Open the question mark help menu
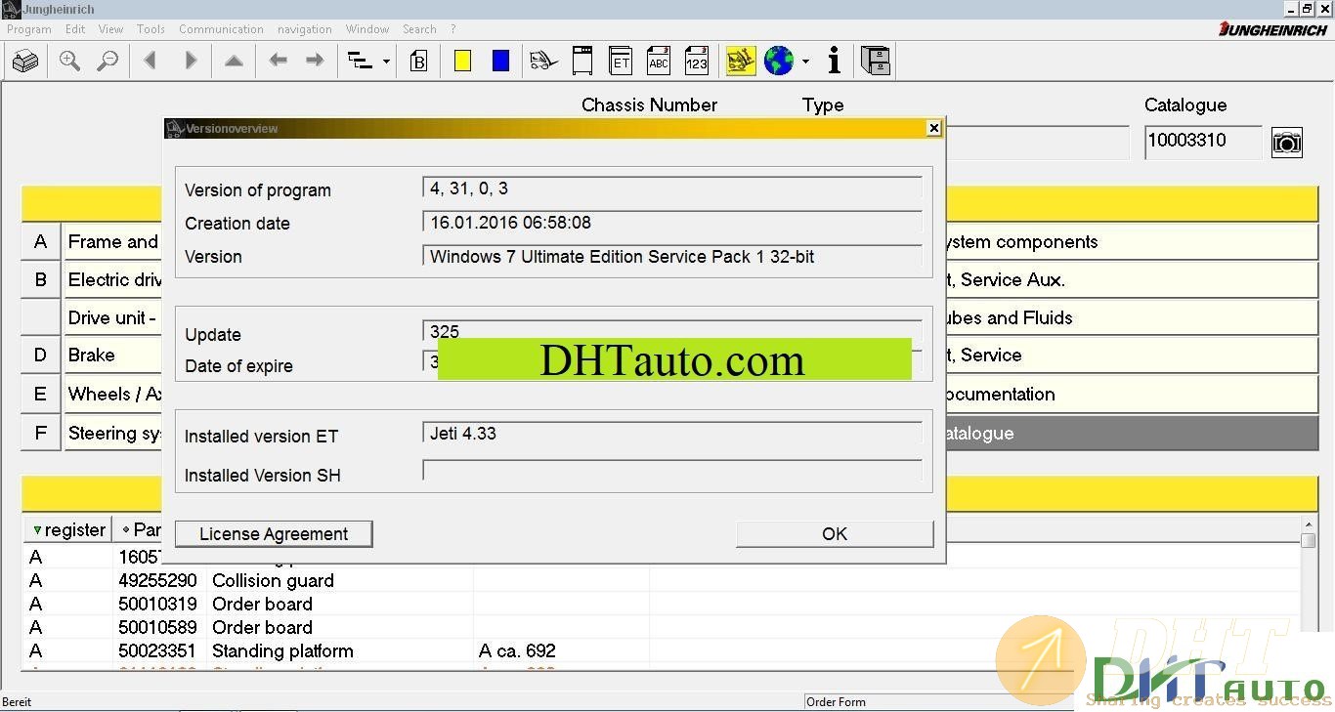The height and width of the screenshot is (712, 1335). click(453, 29)
